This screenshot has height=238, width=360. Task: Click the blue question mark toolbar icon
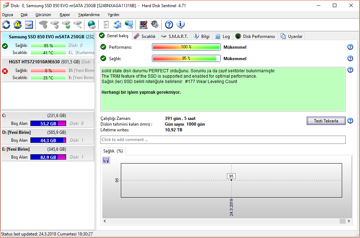[169, 25]
